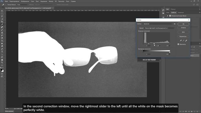Image resolution: width=201 pixels, height=113 pixels.
Task: Open the Properties panel options menu
Action: point(200,13)
